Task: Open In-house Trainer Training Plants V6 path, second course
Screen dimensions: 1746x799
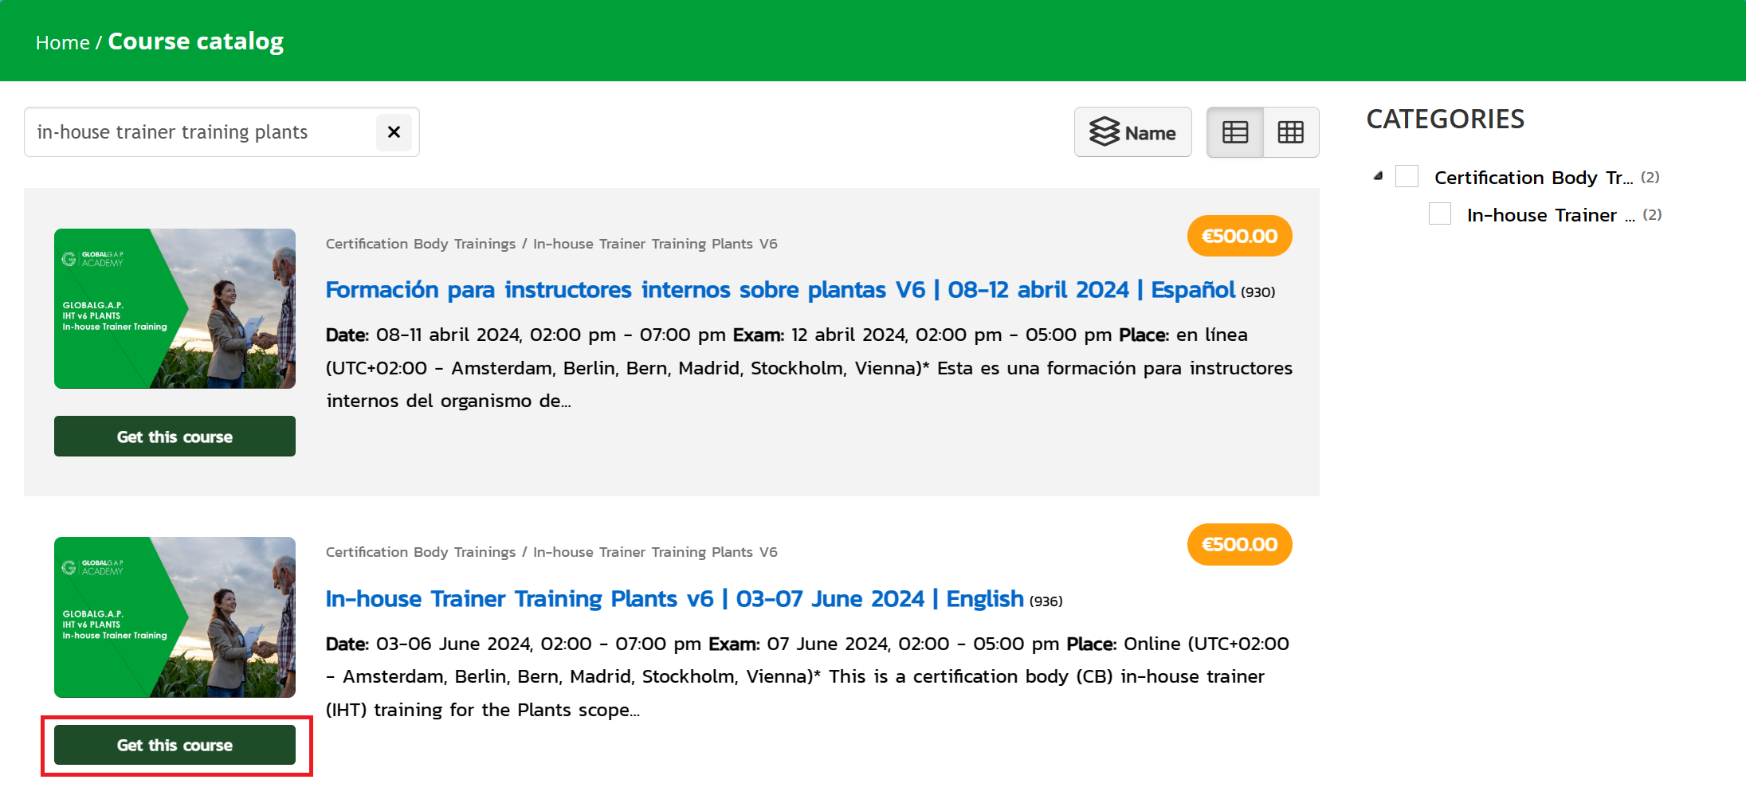Action: tap(654, 552)
